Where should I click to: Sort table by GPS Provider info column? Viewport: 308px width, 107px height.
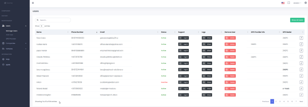click(265, 32)
